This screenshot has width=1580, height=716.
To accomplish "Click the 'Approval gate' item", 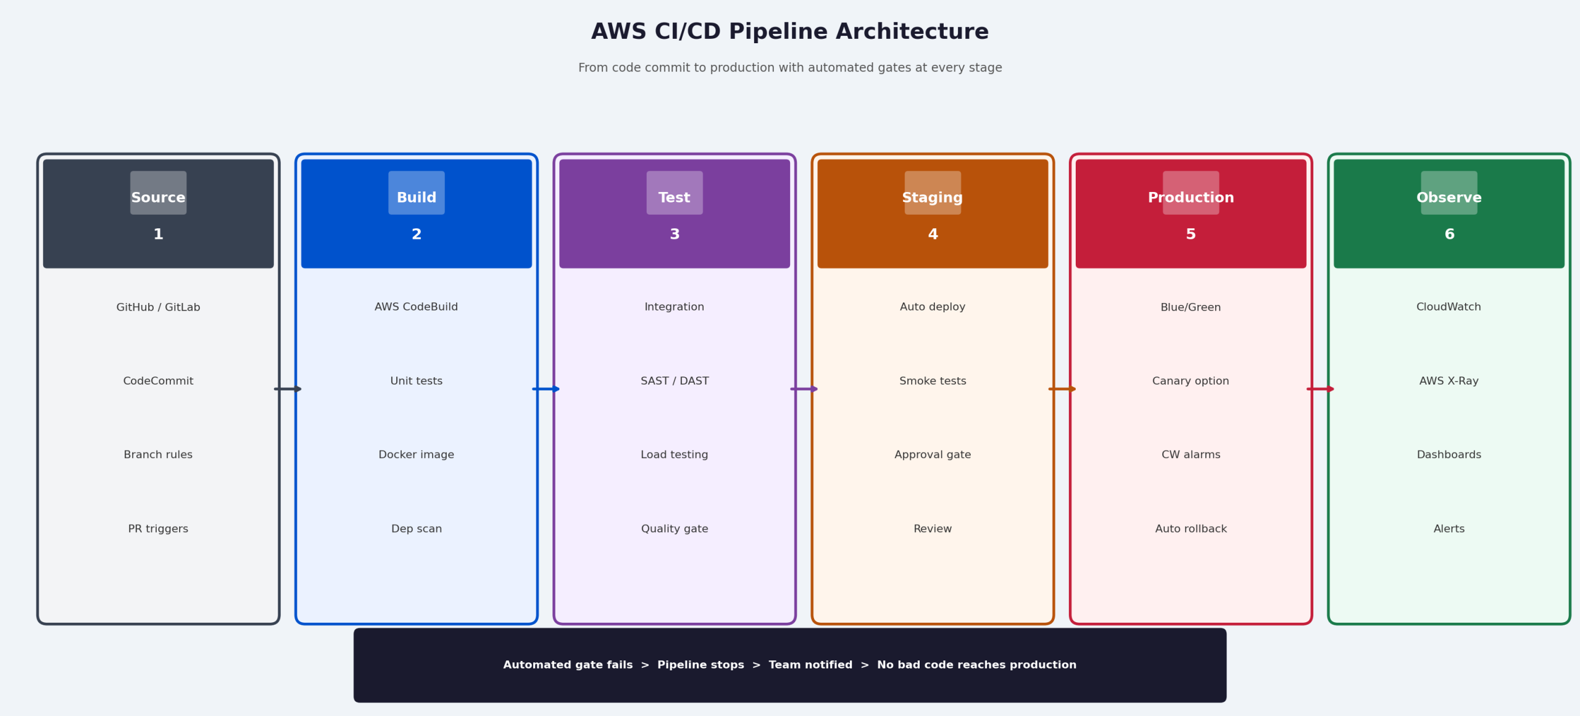I will (933, 455).
